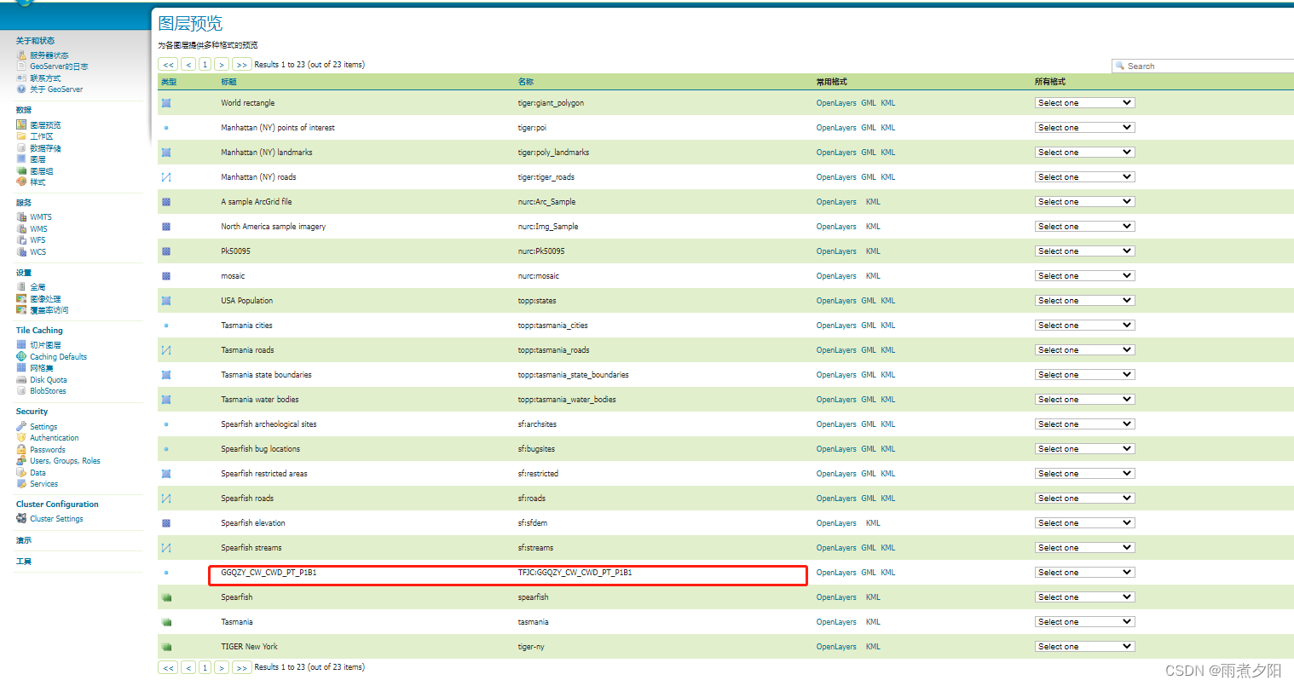Click the workspaces folder icon in sidebar
Image resolution: width=1294 pixels, height=686 pixels.
coord(21,136)
